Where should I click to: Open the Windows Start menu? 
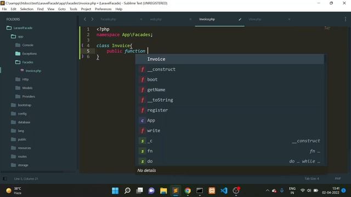[x=115, y=190]
